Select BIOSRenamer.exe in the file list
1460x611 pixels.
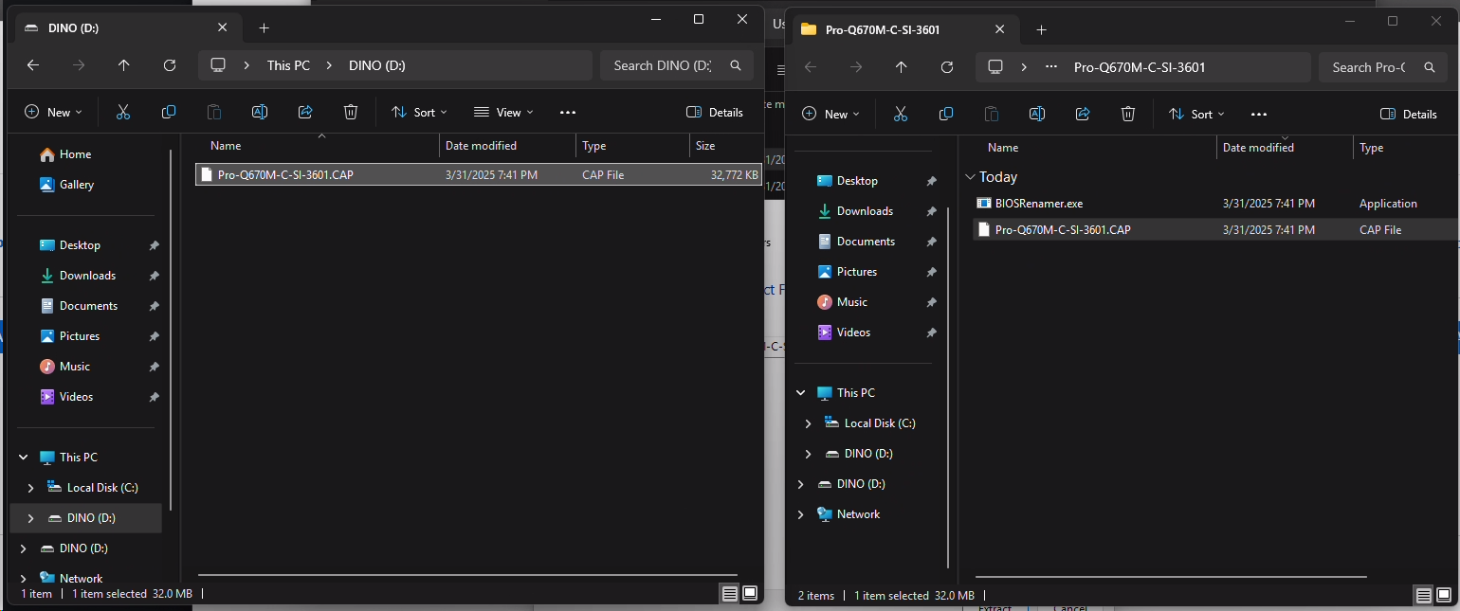coord(1038,204)
